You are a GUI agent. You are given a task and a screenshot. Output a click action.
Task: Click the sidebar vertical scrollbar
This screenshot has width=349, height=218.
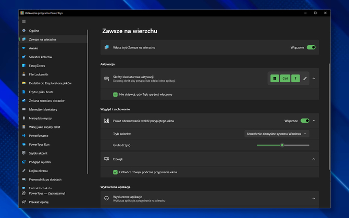coord(88,101)
